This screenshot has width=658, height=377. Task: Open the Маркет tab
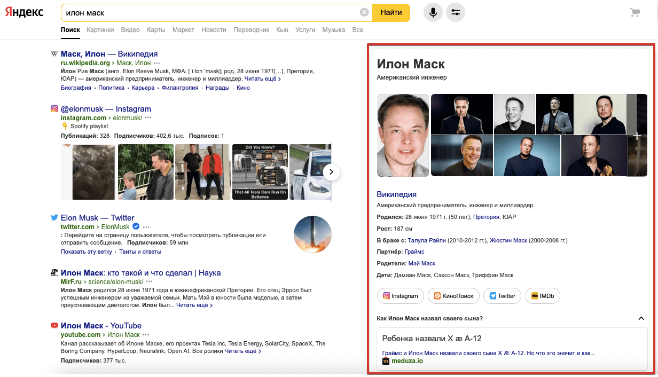(x=183, y=30)
